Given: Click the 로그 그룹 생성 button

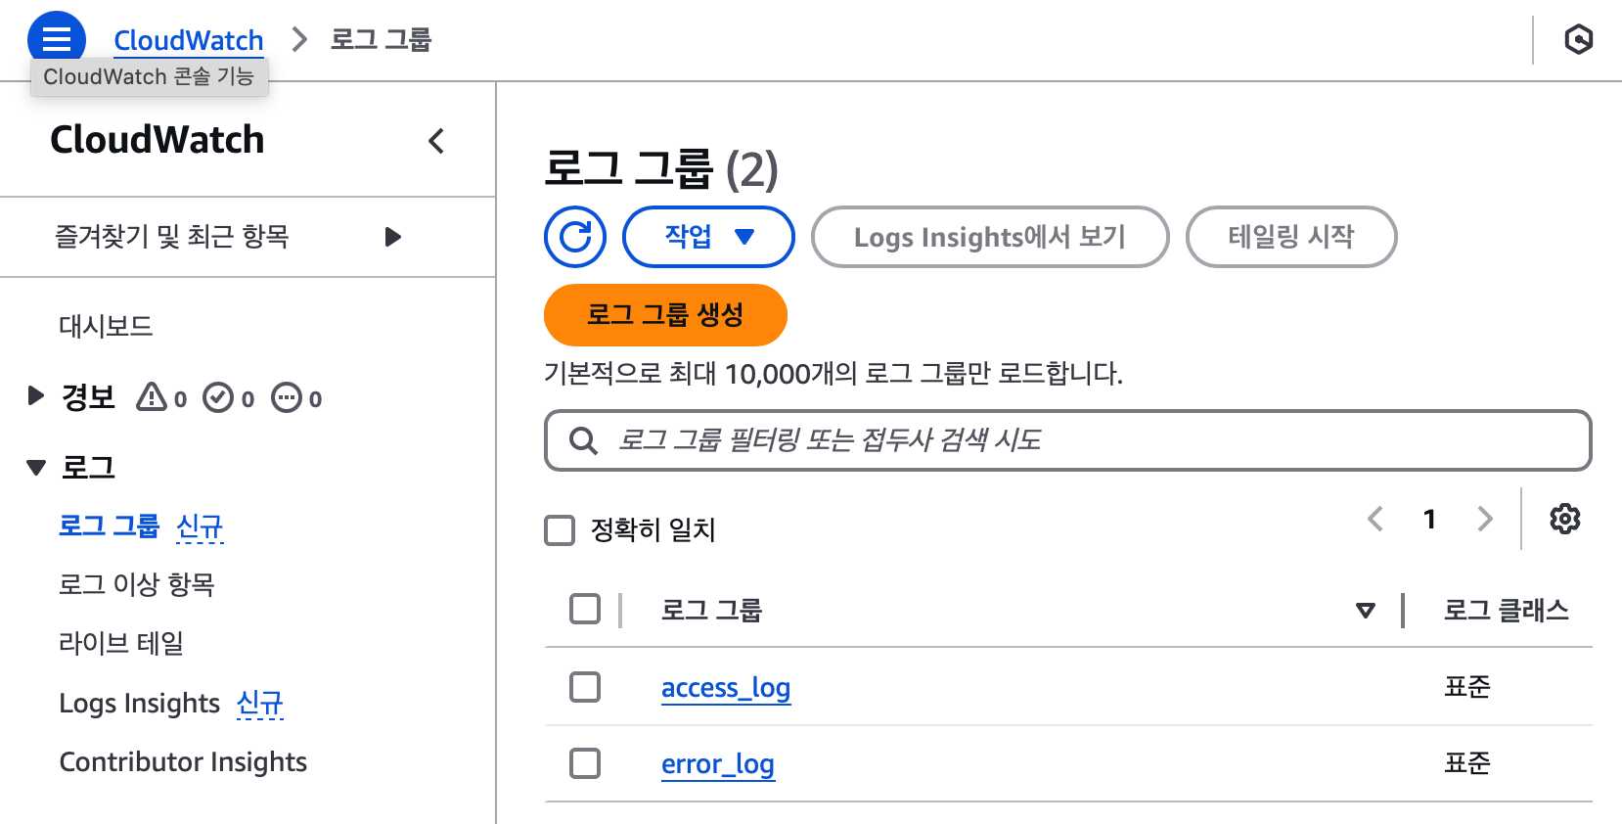Looking at the screenshot, I should pyautogui.click(x=665, y=315).
